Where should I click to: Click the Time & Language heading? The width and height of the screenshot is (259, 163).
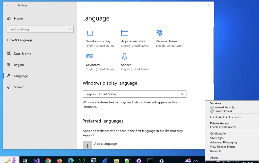[20, 40]
